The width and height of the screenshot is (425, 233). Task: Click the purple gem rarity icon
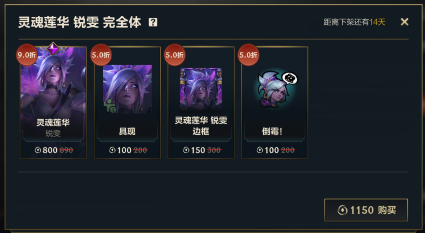click(53, 49)
